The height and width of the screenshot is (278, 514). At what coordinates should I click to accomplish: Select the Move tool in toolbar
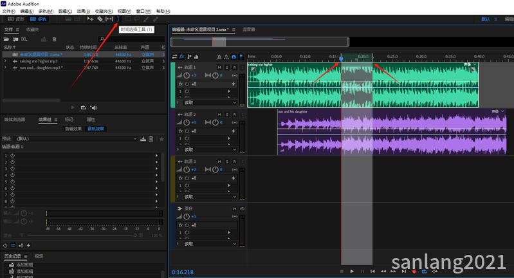(x=90, y=19)
